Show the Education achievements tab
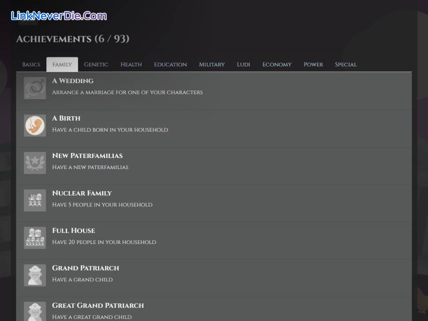 [170, 64]
